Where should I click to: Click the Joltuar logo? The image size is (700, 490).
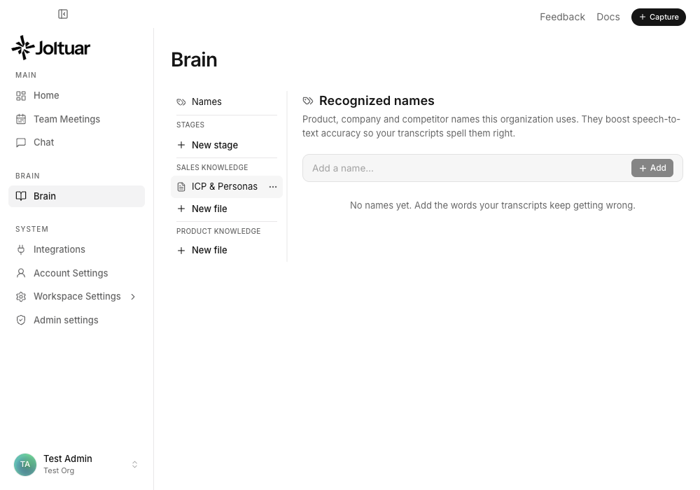coord(51,48)
